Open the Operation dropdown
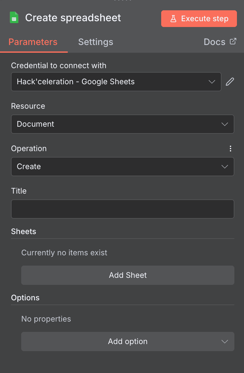 coord(224,167)
